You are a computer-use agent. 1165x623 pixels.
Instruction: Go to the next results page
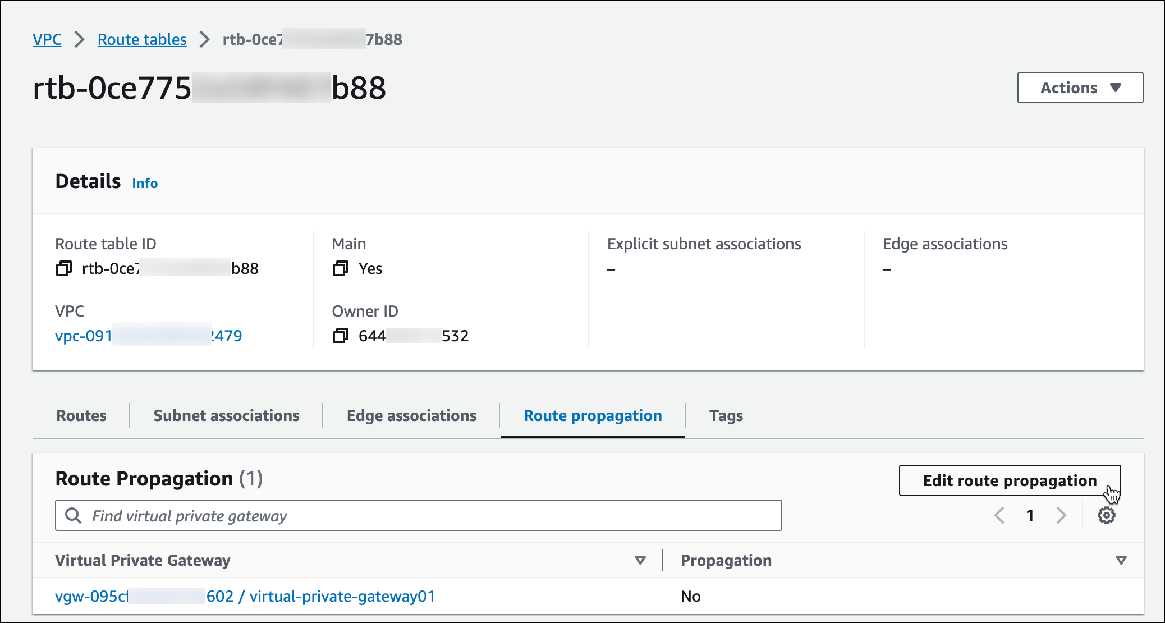pos(1061,515)
